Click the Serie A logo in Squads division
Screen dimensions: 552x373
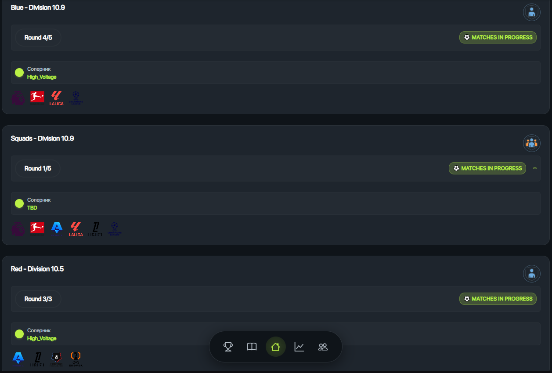tap(57, 228)
